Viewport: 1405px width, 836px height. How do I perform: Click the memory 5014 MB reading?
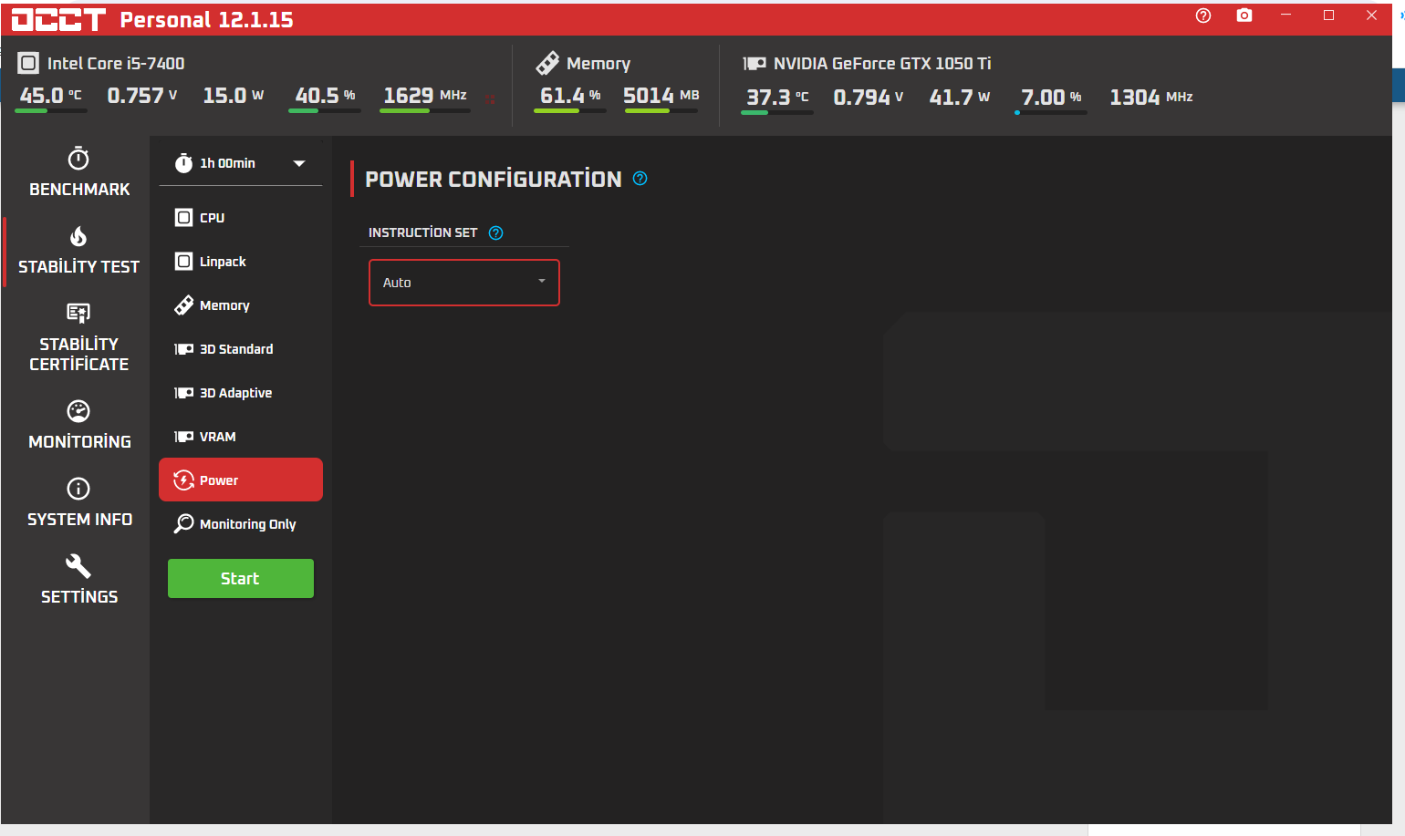661,96
